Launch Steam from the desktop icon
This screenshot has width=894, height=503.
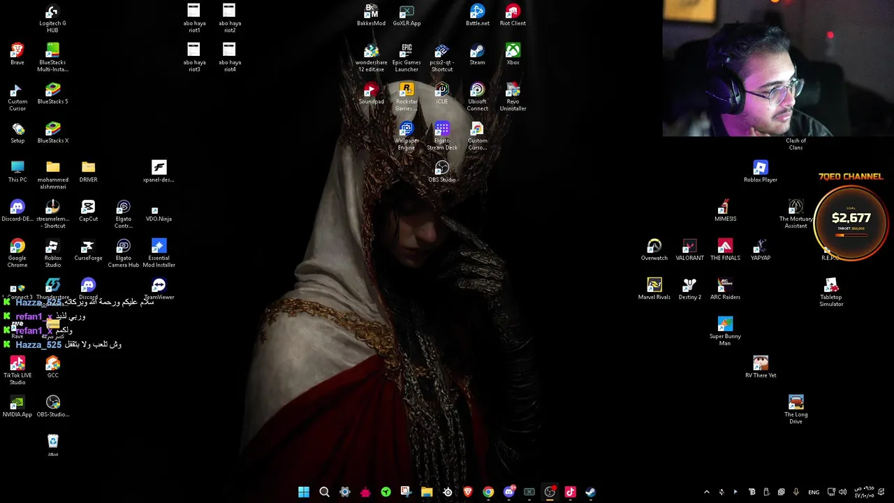pos(477,54)
